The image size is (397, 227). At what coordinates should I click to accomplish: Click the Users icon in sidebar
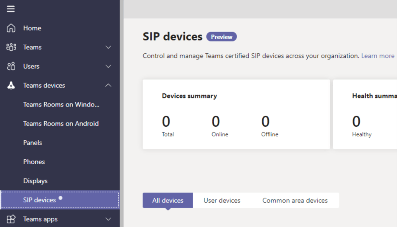point(11,66)
